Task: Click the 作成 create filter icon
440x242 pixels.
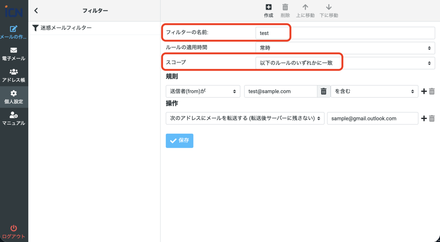Action: click(268, 10)
